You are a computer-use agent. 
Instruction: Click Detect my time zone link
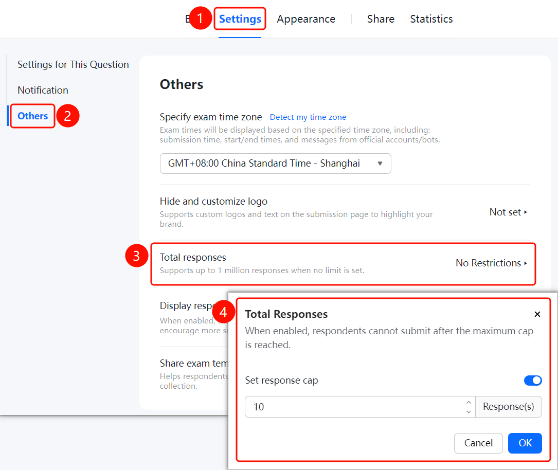[x=308, y=117]
